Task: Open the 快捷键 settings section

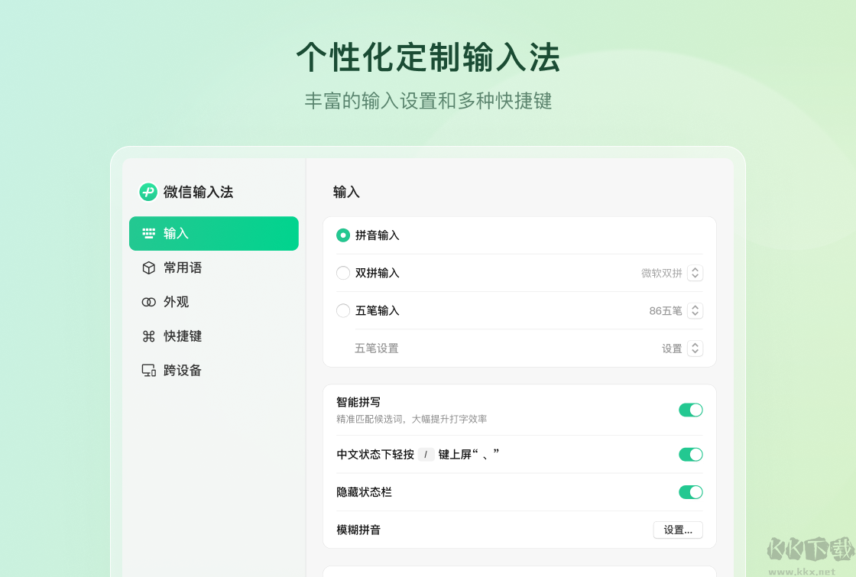Action: (x=183, y=336)
